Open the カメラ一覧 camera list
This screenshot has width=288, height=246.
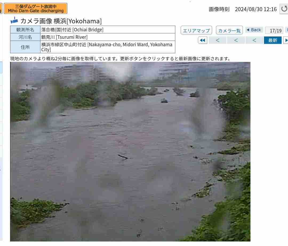pos(229,30)
